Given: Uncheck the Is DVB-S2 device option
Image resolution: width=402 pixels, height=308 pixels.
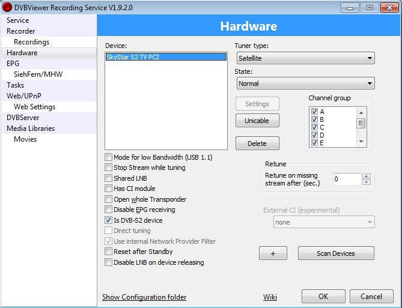Looking at the screenshot, I should point(109,220).
